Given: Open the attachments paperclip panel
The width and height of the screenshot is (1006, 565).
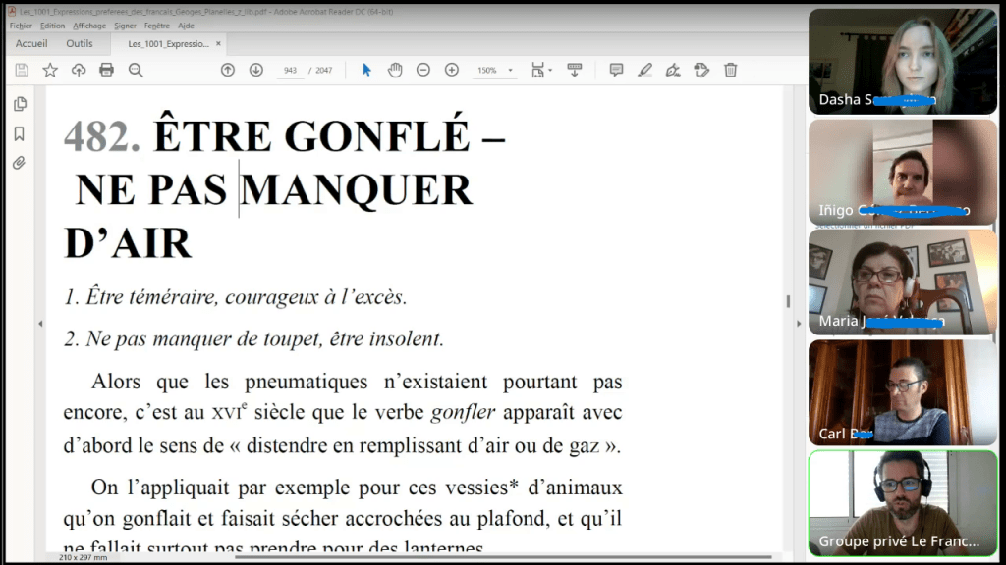Looking at the screenshot, I should (20, 163).
